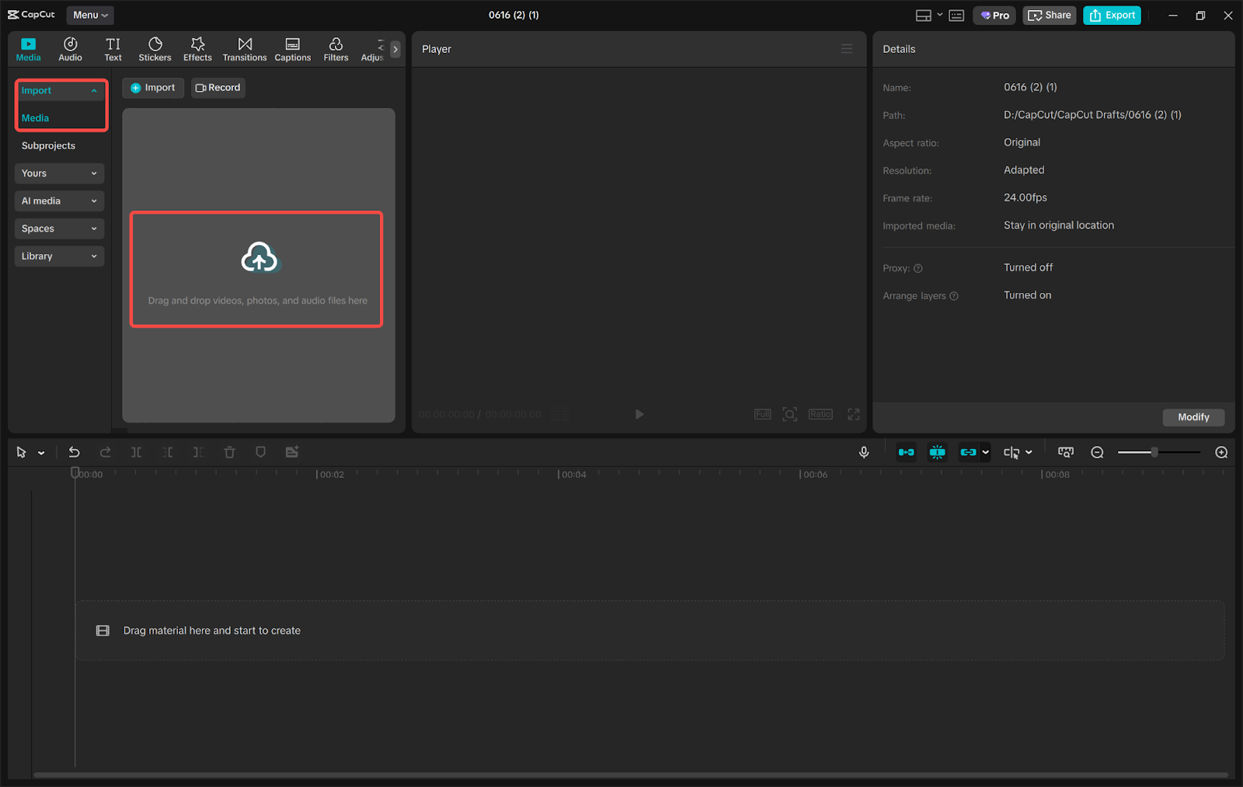Toggle auto snapping
1243x787 pixels.
(x=938, y=452)
